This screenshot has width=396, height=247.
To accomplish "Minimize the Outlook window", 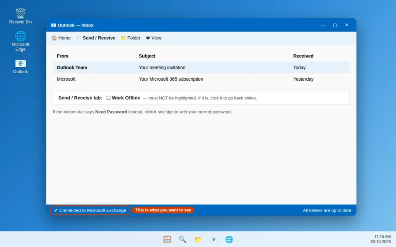I will [323, 25].
